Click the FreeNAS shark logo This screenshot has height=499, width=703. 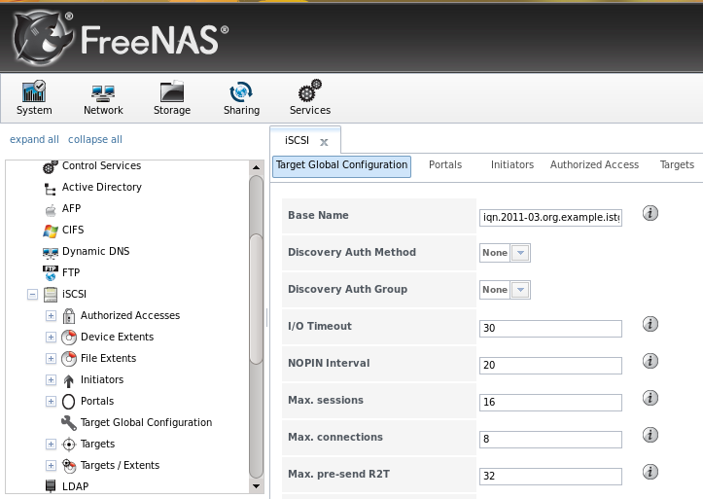click(x=43, y=38)
